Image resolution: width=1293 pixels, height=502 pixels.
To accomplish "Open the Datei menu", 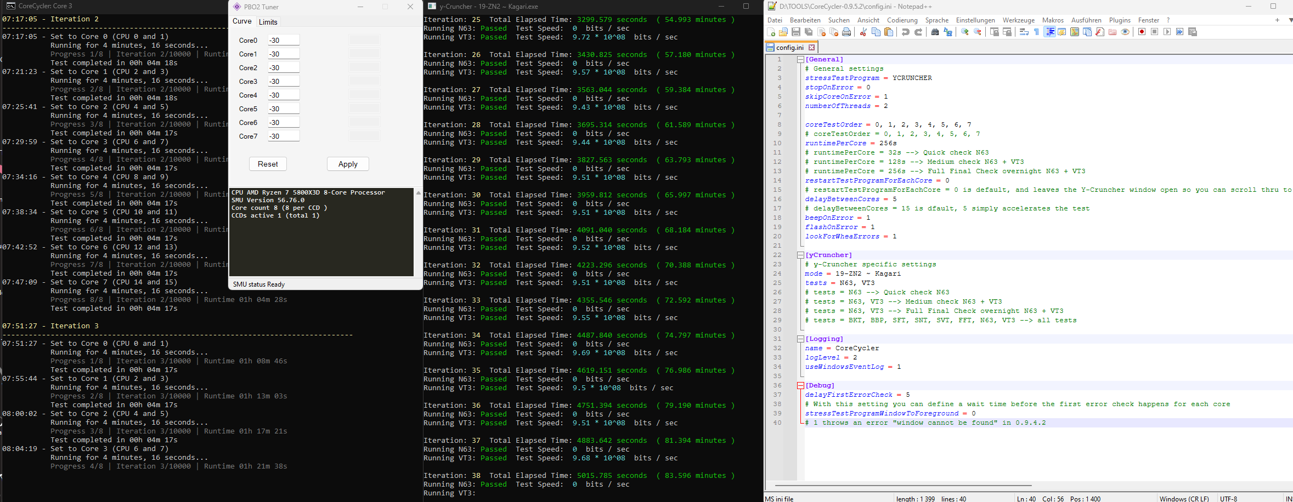I will [x=775, y=20].
